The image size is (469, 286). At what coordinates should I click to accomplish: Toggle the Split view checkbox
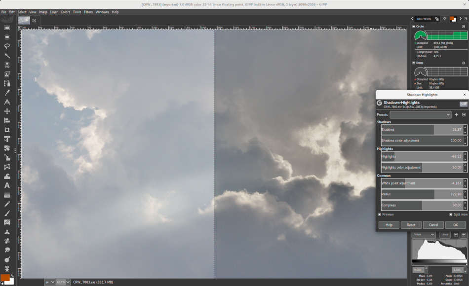coord(451,214)
